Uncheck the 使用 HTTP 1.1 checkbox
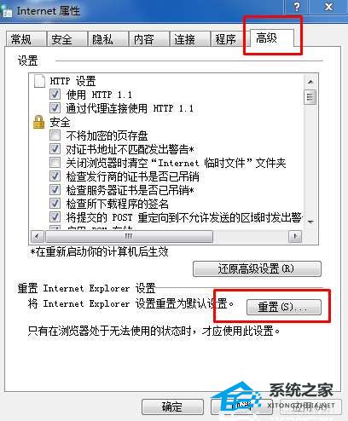 [55, 94]
